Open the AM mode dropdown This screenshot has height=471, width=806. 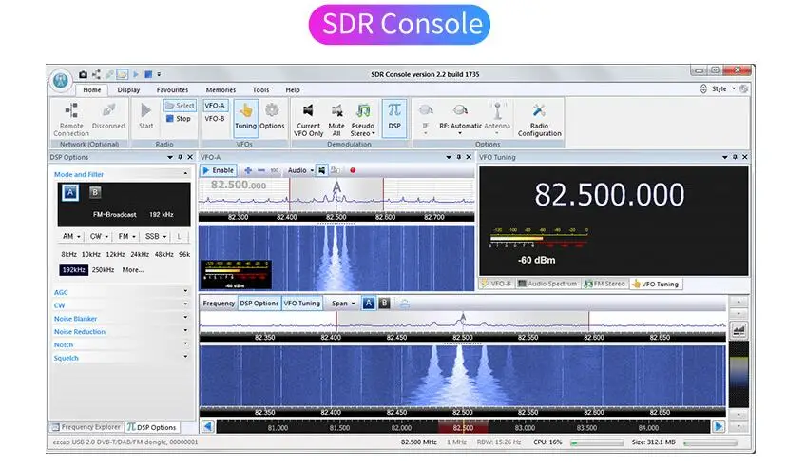pyautogui.click(x=71, y=236)
